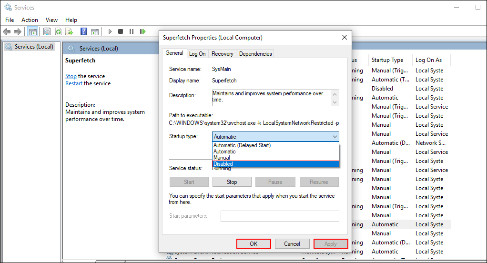Open the Properties toolbar icon
487x263 pixels.
[47, 31]
